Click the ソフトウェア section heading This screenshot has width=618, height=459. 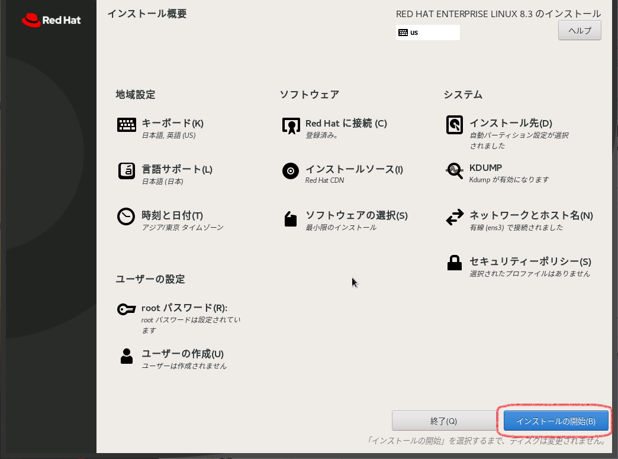click(310, 95)
